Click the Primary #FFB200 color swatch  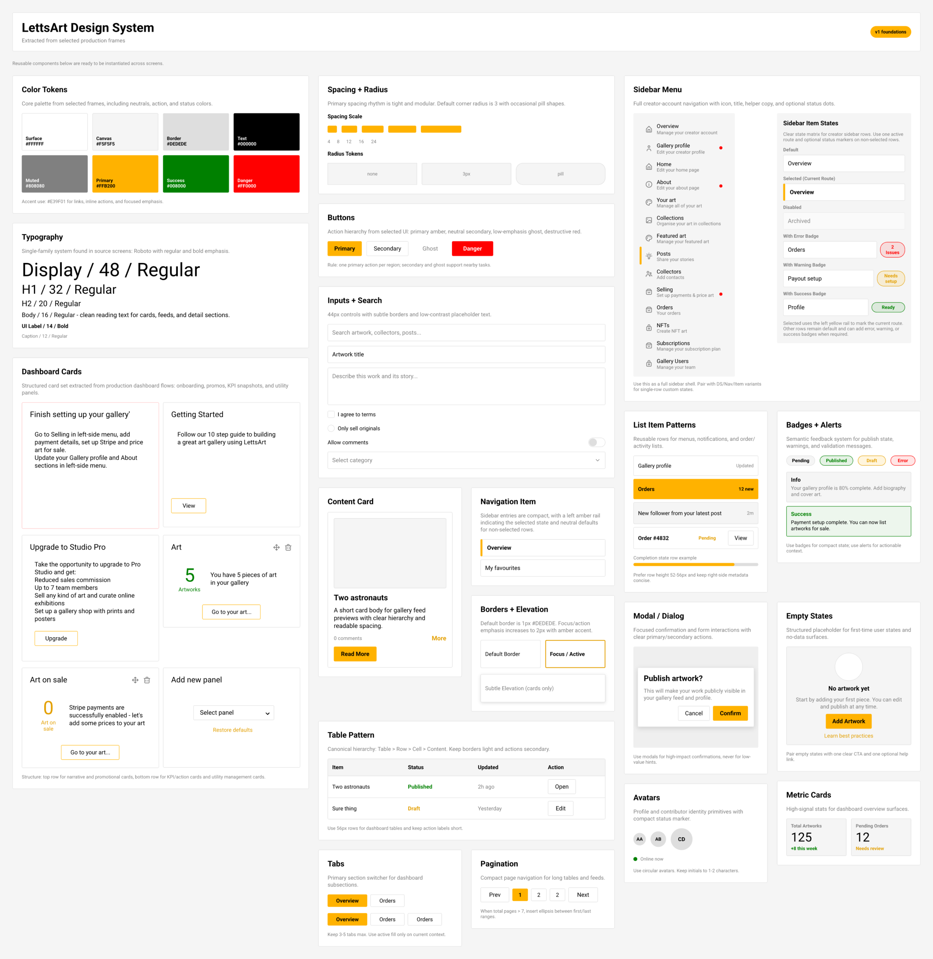coord(125,173)
